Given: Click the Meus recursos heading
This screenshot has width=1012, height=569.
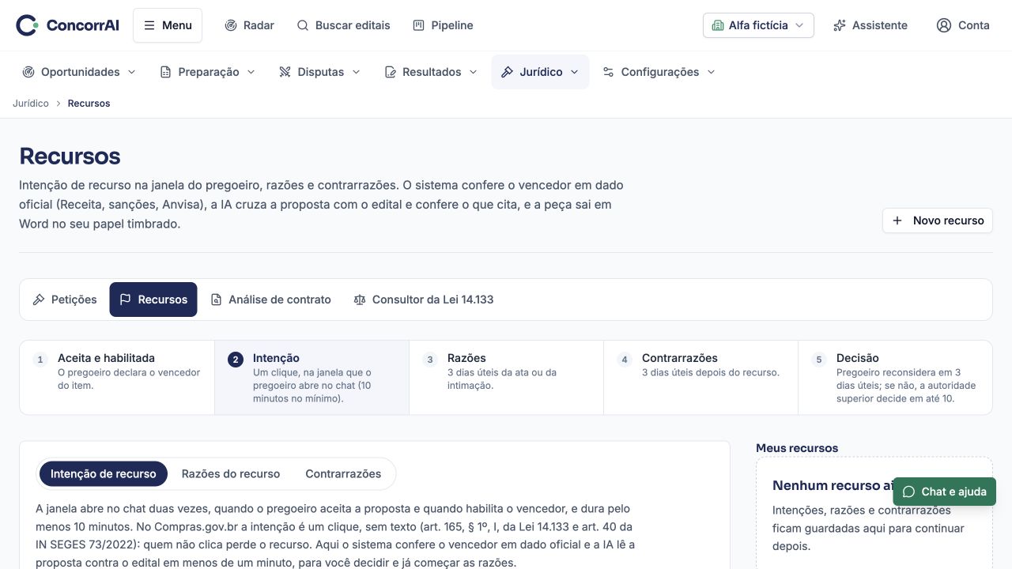Looking at the screenshot, I should 797,448.
